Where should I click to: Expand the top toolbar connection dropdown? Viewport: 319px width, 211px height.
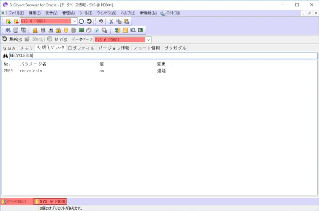pyautogui.click(x=75, y=21)
